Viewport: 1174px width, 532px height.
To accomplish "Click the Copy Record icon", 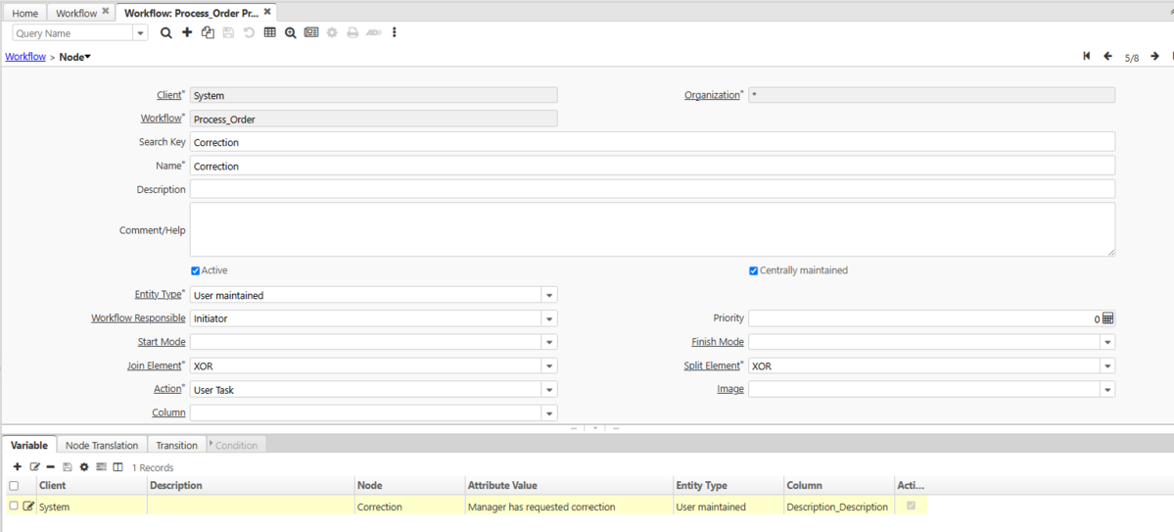I will tap(208, 32).
